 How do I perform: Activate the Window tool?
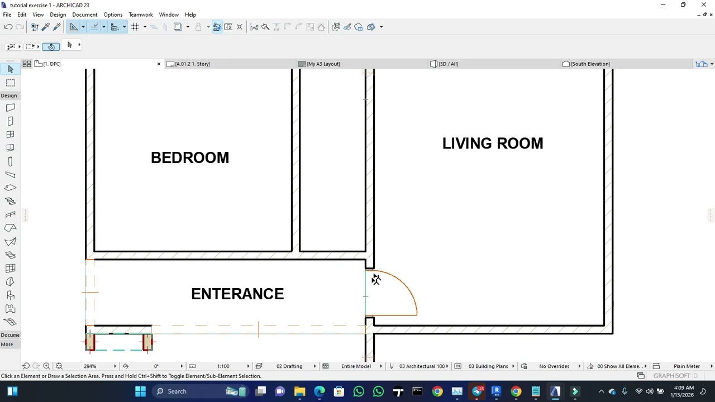pos(10,135)
